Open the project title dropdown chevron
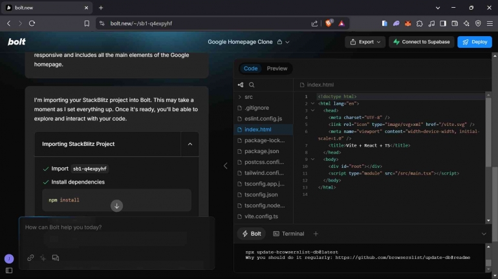Image resolution: width=498 pixels, height=279 pixels. point(287,42)
